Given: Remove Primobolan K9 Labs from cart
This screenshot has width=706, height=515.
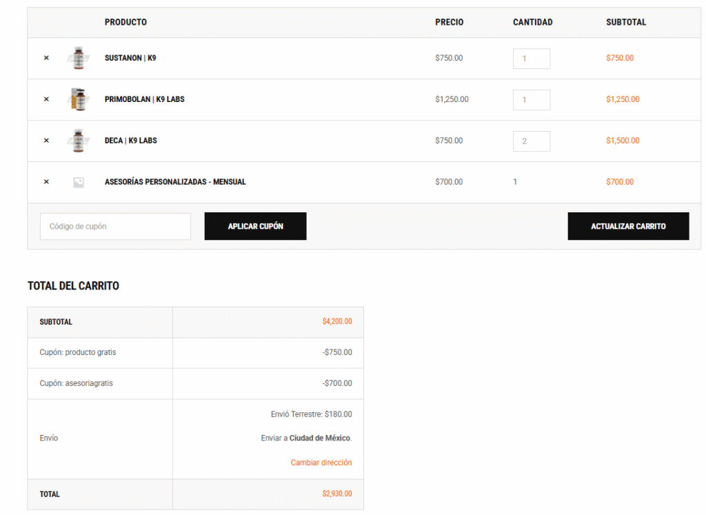Looking at the screenshot, I should [46, 99].
